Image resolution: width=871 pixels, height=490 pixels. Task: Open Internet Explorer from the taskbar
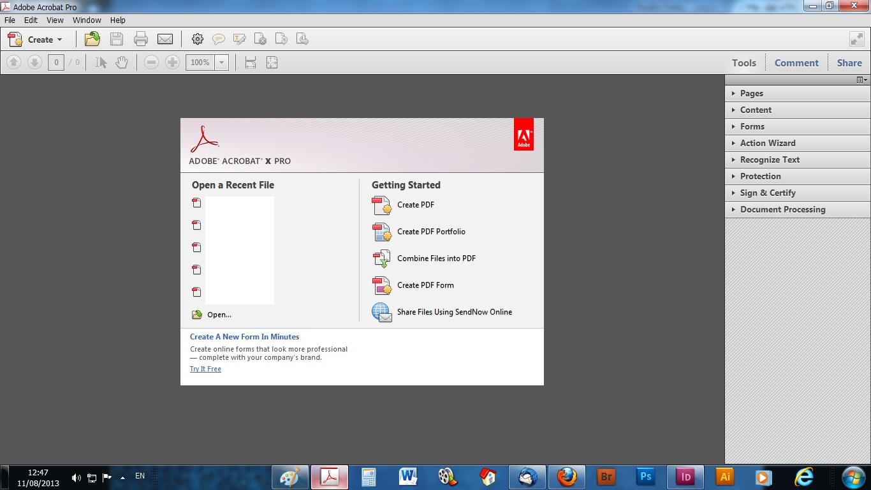[803, 477]
